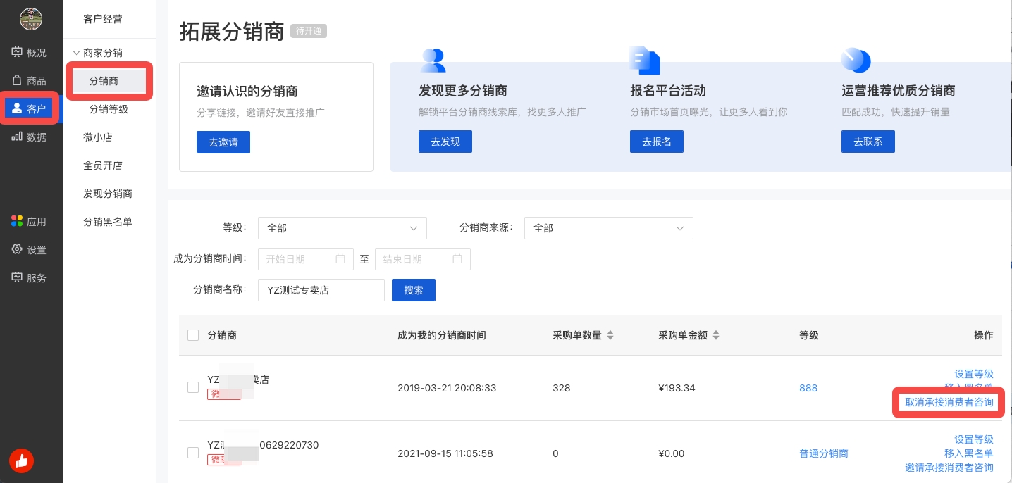Open the 应用 apps section
The height and width of the screenshot is (483, 1012).
[29, 222]
